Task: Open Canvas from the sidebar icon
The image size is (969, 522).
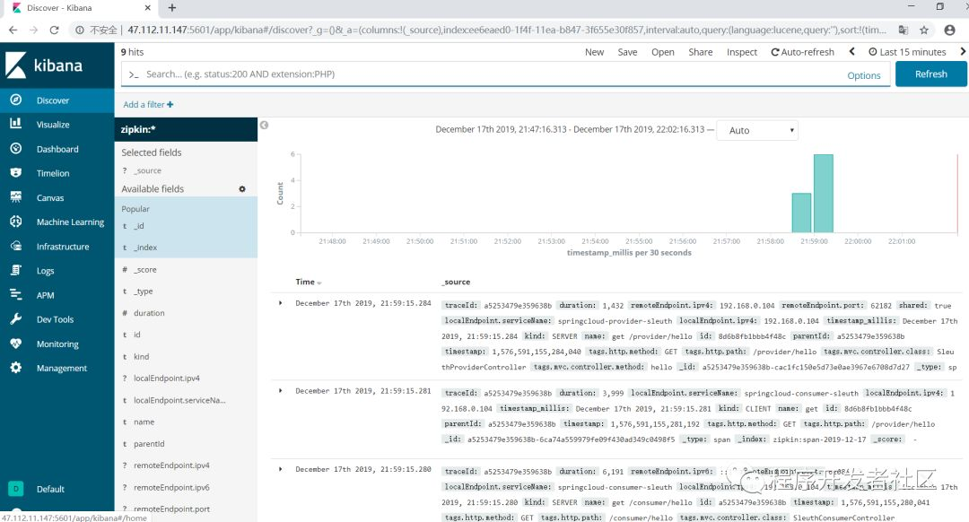Action: 15,197
